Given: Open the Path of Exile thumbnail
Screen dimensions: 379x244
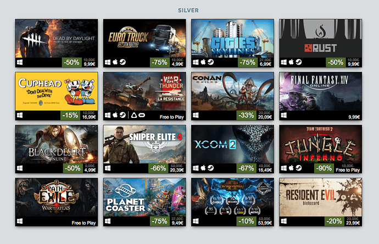Looking at the screenshot, I should pyautogui.click(x=57, y=197).
